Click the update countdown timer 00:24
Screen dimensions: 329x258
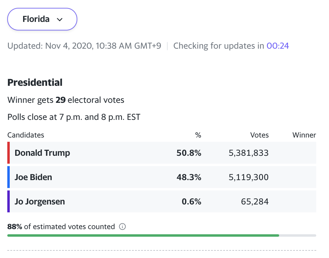(x=278, y=46)
